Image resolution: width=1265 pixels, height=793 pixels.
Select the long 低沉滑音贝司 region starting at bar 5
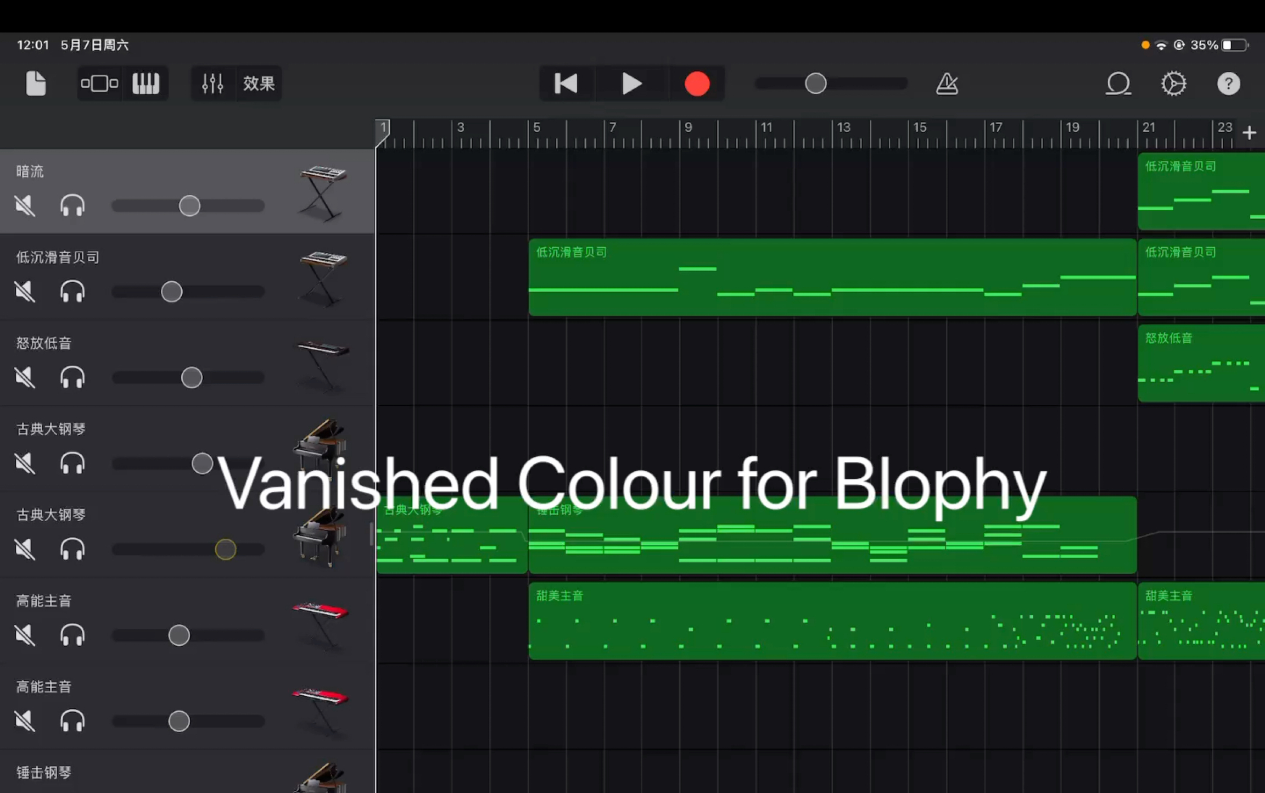[832, 277]
